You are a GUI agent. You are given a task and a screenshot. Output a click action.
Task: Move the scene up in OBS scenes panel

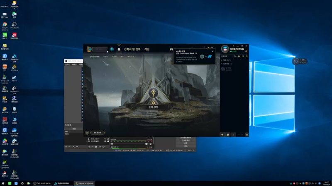coord(73,147)
